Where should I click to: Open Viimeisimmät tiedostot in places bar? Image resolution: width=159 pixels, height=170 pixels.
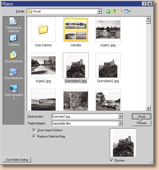click(14, 25)
